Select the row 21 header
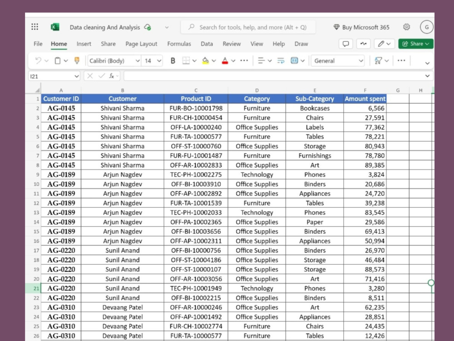The width and height of the screenshot is (454, 341). click(x=33, y=288)
